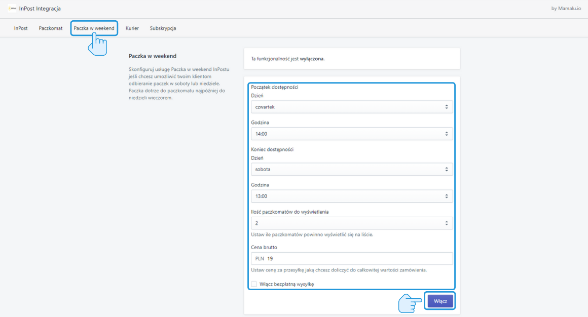Click the Koniec dostępności label

[272, 149]
